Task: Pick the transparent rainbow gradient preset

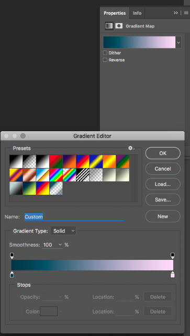Action: point(69,175)
